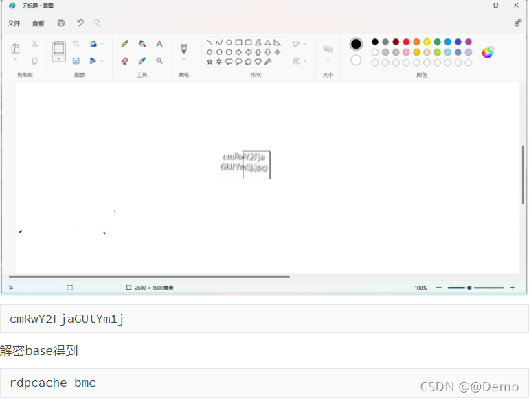Click the text box on canvas
Screen dimensions: 529x399
256,165
